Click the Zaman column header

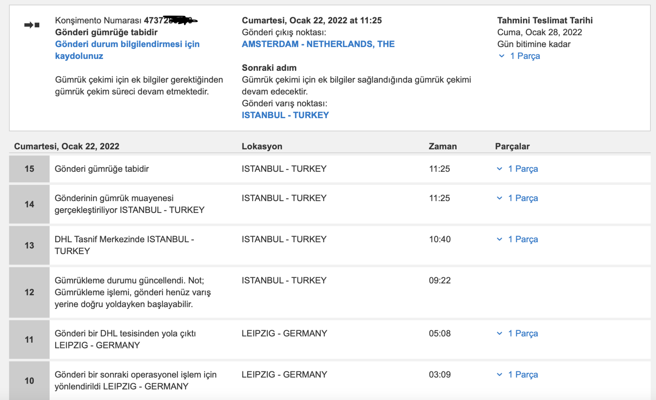coord(443,146)
